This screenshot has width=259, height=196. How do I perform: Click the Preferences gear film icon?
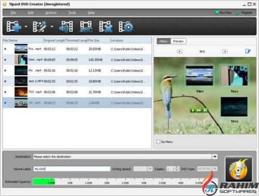(126, 26)
